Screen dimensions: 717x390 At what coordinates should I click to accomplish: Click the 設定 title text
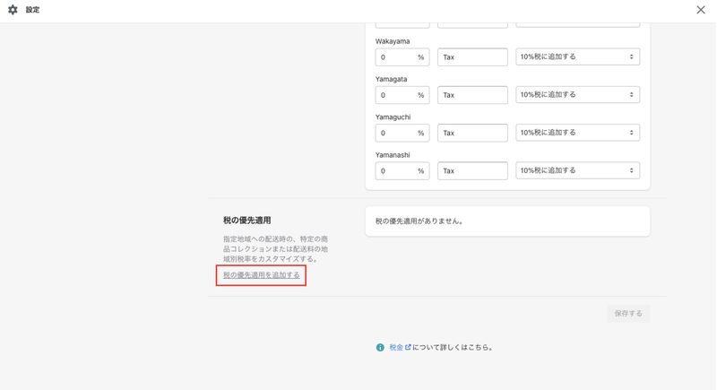tap(32, 10)
